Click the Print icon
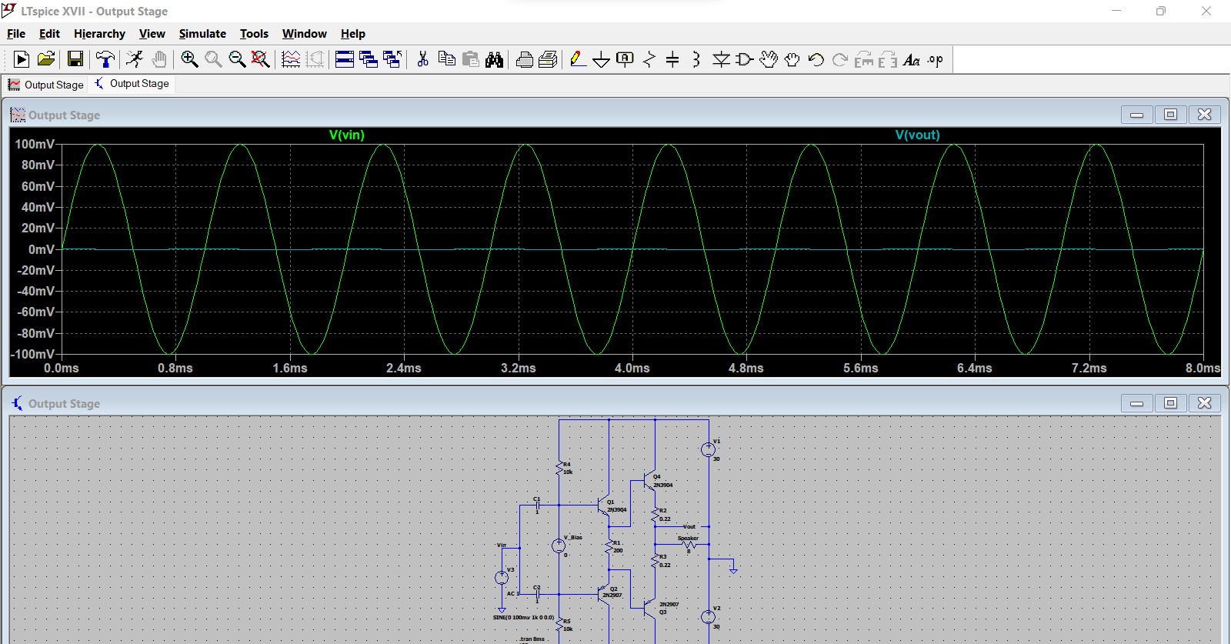Screen dimensions: 1231x644 [x=525, y=59]
